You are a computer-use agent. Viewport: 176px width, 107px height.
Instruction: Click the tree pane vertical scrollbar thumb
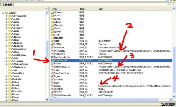pos(47,49)
